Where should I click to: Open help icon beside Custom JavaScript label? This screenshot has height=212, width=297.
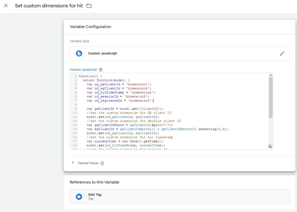coord(101,70)
